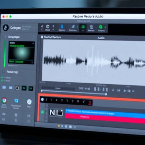This screenshot has height=145, width=145.
Task: Select the smaller blue grid icon in the sidebar
Action: coord(10,88)
